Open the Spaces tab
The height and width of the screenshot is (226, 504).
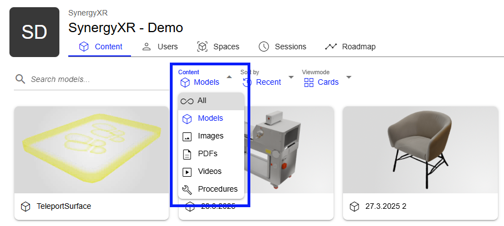click(x=218, y=47)
